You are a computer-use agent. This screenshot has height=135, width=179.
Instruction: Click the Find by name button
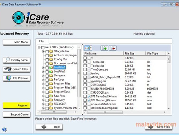coord(16,60)
